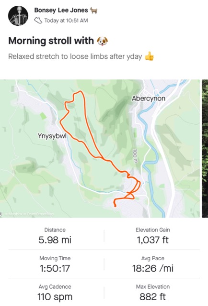This screenshot has width=208, height=306.
Task: Click the walk shoe activity icon
Action: tap(38, 20)
